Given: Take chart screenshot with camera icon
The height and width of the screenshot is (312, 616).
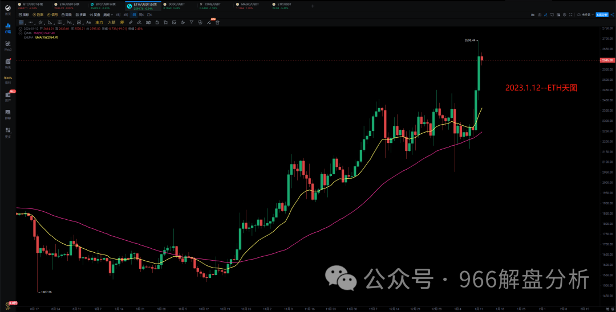Looking at the screenshot, I should click(540, 15).
